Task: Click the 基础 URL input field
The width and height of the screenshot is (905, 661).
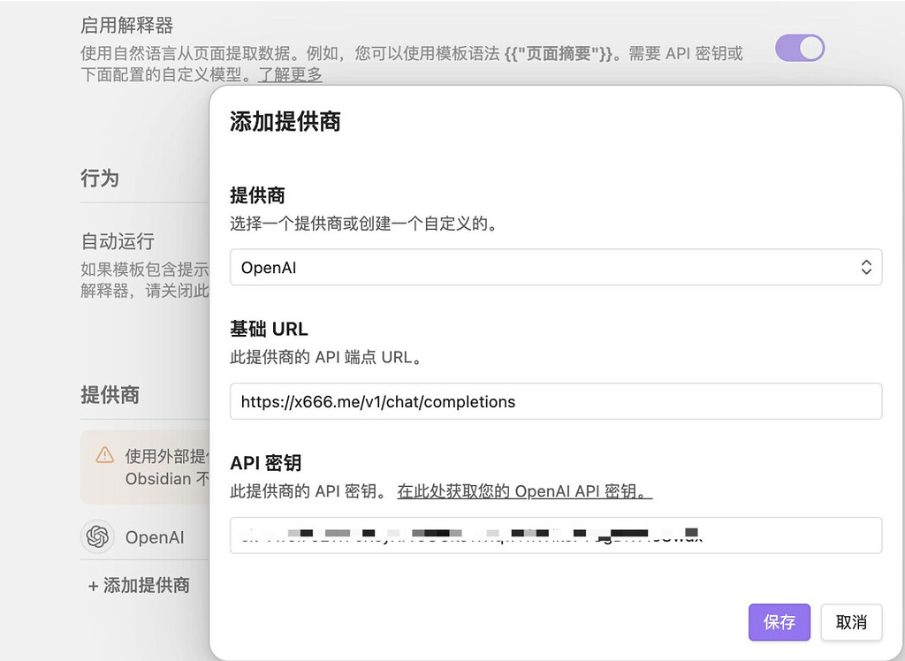Action: (556, 401)
